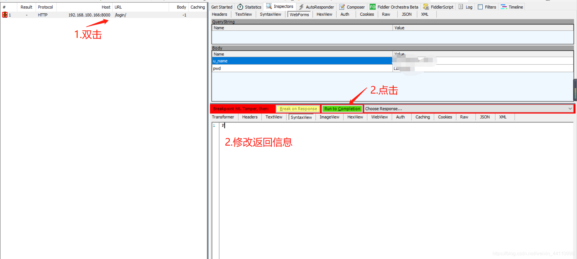Click the Protocol column header
The image size is (577, 259).
(46, 7)
